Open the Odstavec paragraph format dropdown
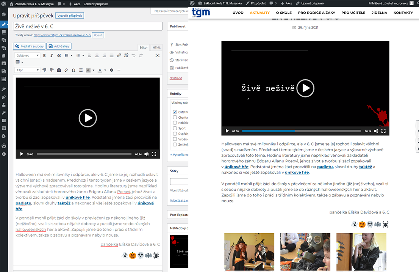Screen dimensions: 419x272 click(27, 55)
